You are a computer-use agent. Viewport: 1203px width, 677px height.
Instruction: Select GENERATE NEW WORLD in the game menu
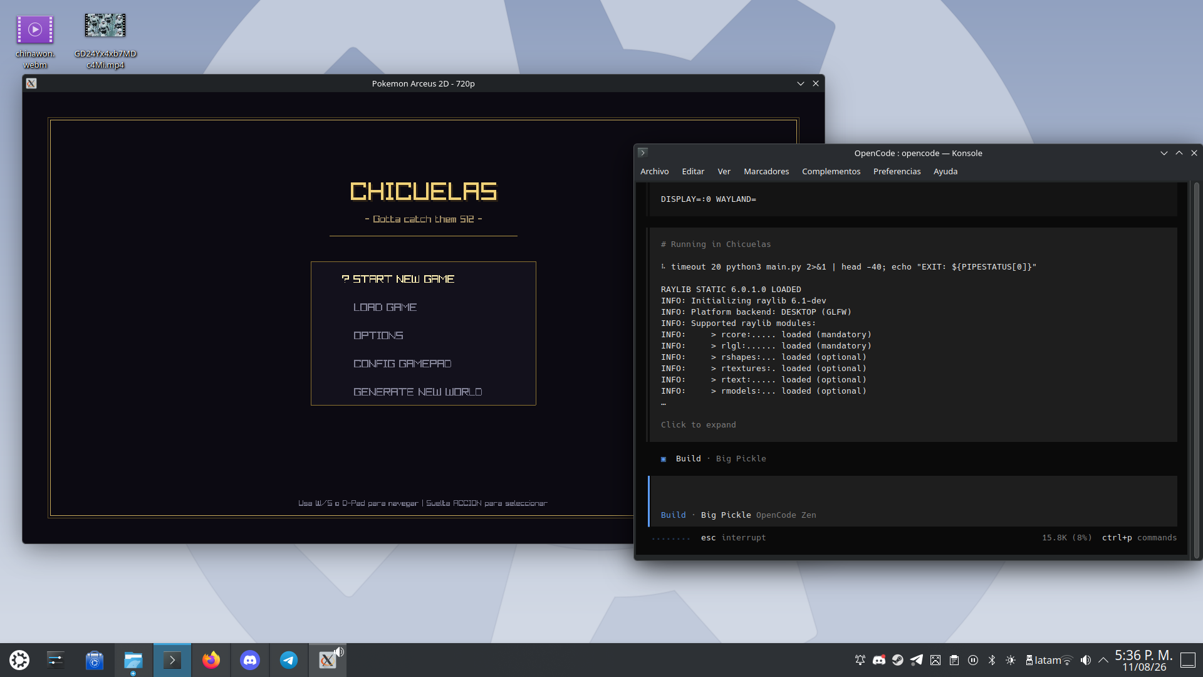[x=417, y=392]
